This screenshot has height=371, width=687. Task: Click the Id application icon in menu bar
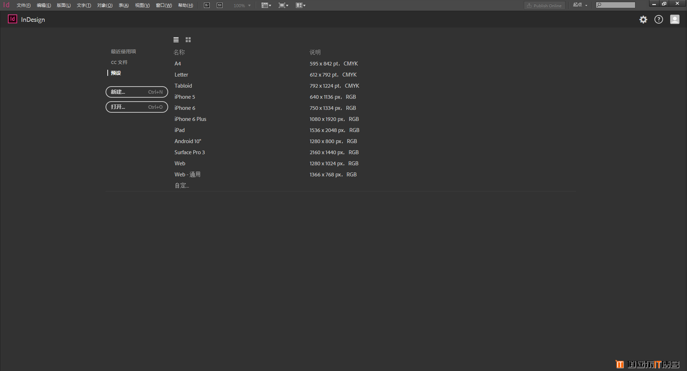tap(6, 5)
